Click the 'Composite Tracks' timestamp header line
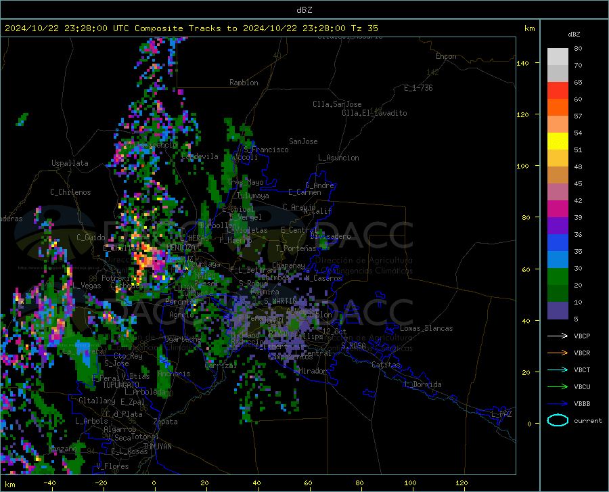The width and height of the screenshot is (609, 492). (x=191, y=28)
